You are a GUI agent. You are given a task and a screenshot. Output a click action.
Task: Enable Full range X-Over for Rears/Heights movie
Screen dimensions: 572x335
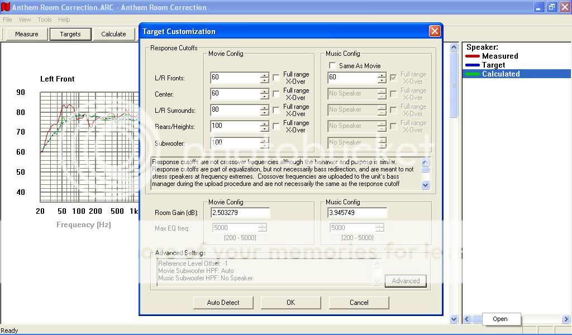click(x=276, y=127)
